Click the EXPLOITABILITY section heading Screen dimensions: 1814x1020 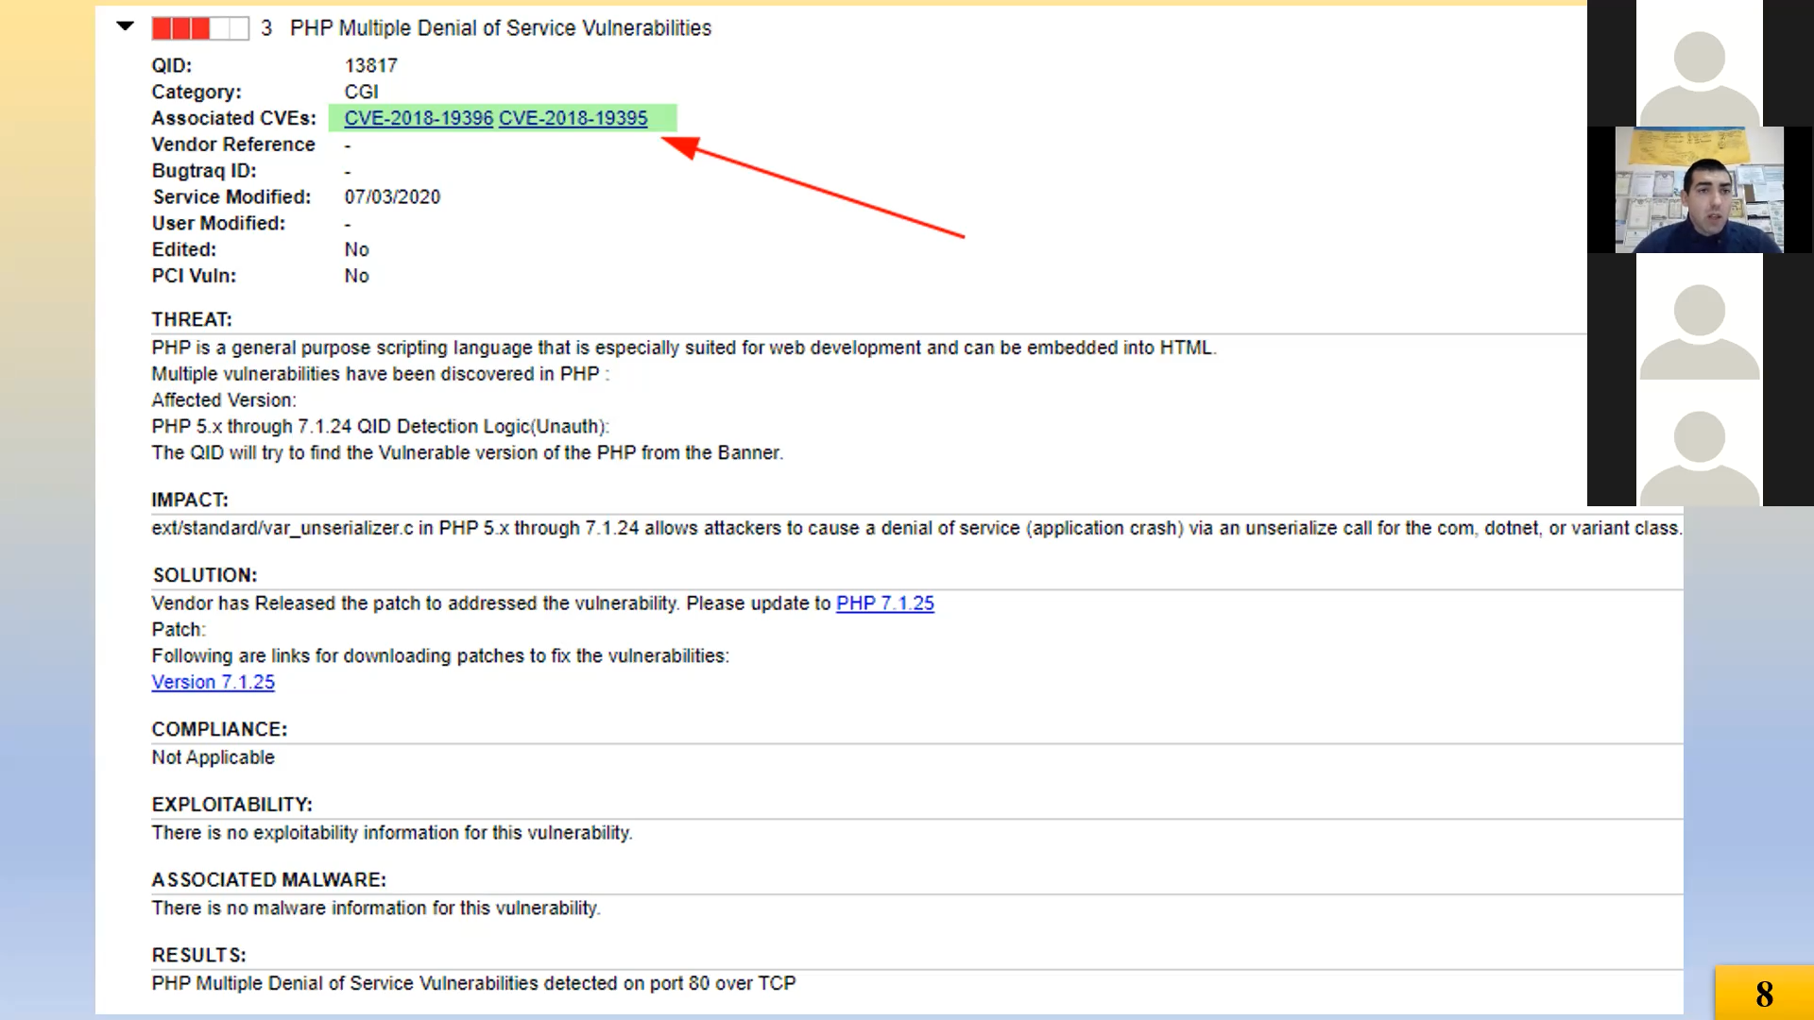pyautogui.click(x=231, y=805)
